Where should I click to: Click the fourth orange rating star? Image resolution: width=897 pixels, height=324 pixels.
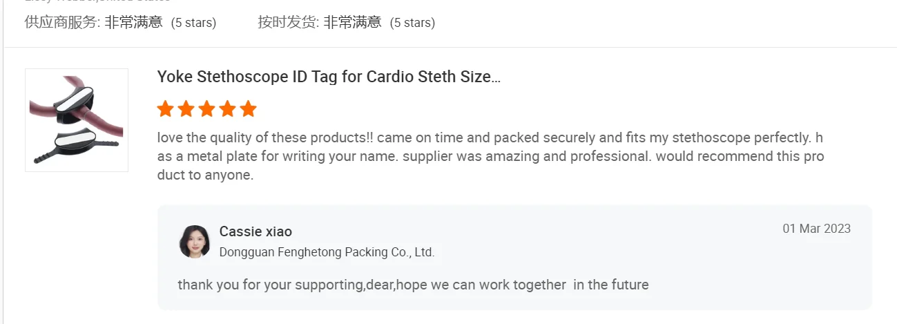[227, 109]
